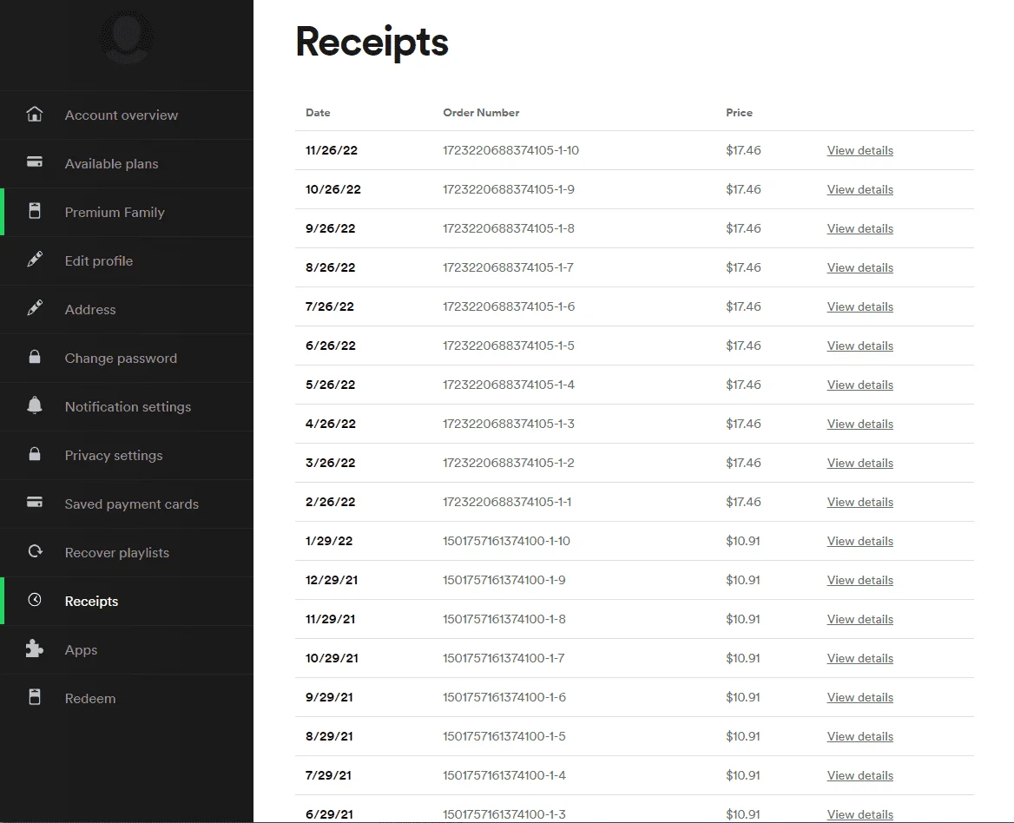
Task: Click the puzzle piece icon beside Apps
Action: tap(34, 649)
